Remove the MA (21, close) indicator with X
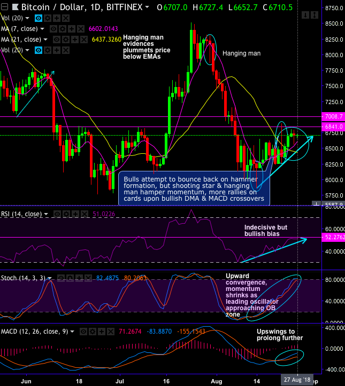This screenshot has width=345, height=386. [84, 40]
